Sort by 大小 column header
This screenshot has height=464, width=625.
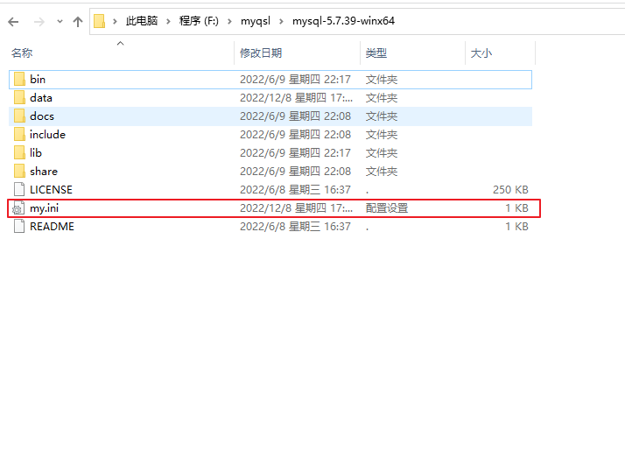[481, 53]
